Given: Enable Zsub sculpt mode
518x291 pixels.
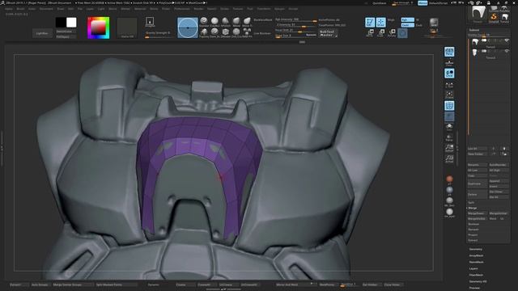Looking at the screenshot, I should (x=419, y=25).
